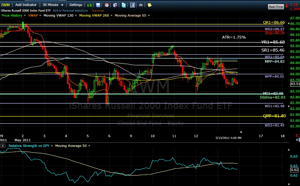300x186 pixels.
Task: Open the alarm clock alert icon
Action: point(107,5)
